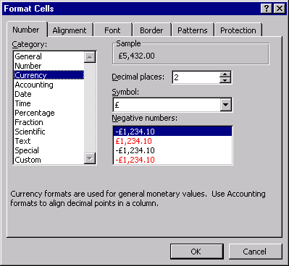Choose the Scientific category
The width and height of the screenshot is (289, 266).
tap(49, 132)
